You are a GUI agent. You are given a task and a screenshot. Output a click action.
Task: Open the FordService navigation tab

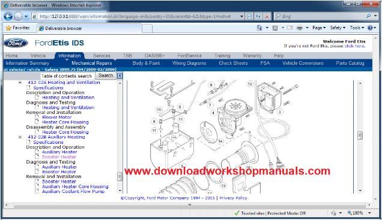click(189, 56)
